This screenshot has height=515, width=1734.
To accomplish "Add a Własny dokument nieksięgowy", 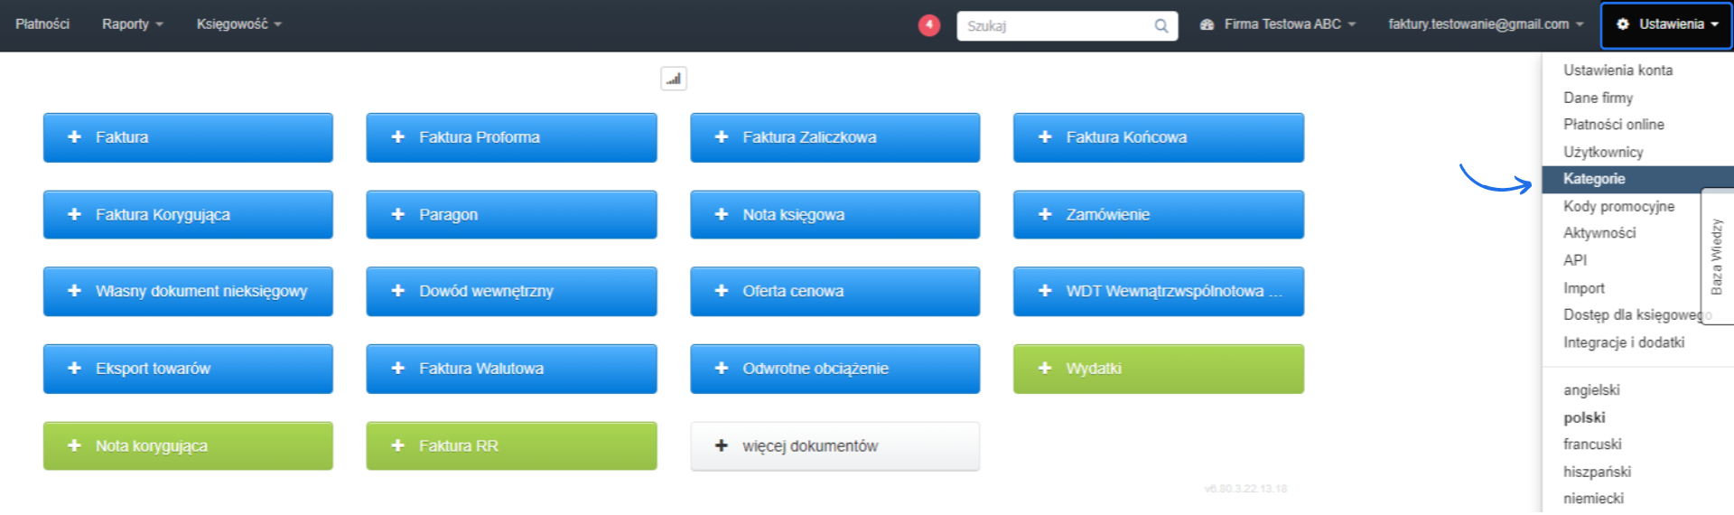I will tap(188, 291).
